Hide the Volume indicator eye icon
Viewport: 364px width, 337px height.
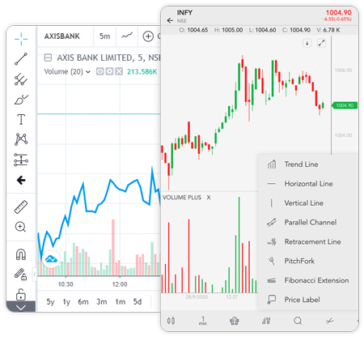[100, 71]
